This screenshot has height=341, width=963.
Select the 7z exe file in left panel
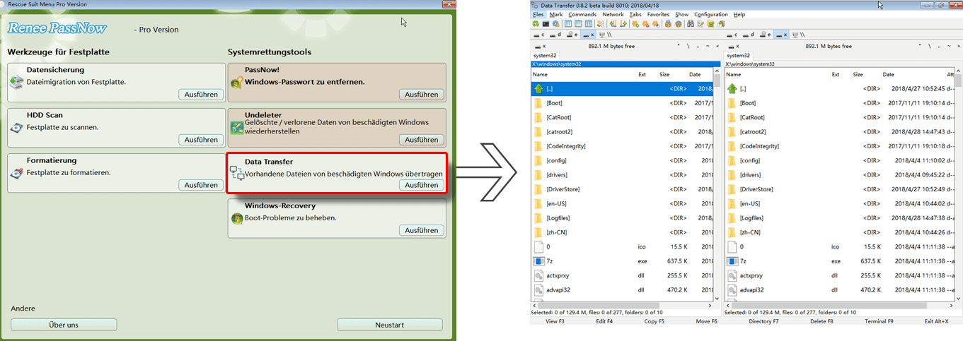pos(549,261)
